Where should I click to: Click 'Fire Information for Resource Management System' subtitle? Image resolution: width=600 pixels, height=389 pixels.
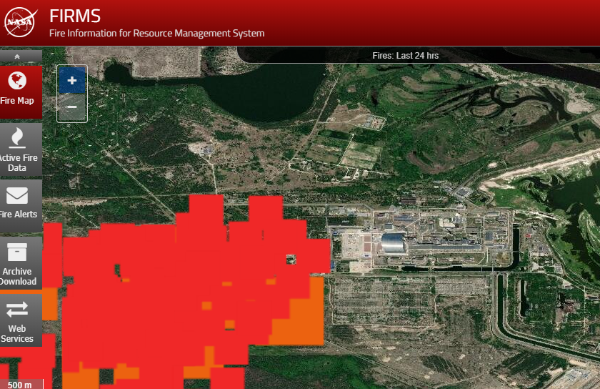(x=156, y=33)
